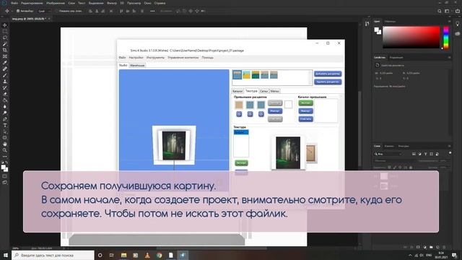Open the Windows Start menu

point(6,255)
